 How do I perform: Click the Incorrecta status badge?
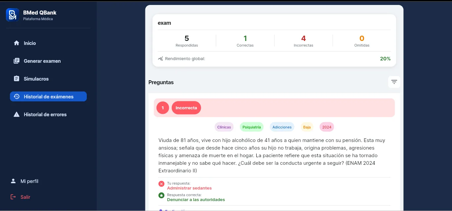click(x=186, y=108)
